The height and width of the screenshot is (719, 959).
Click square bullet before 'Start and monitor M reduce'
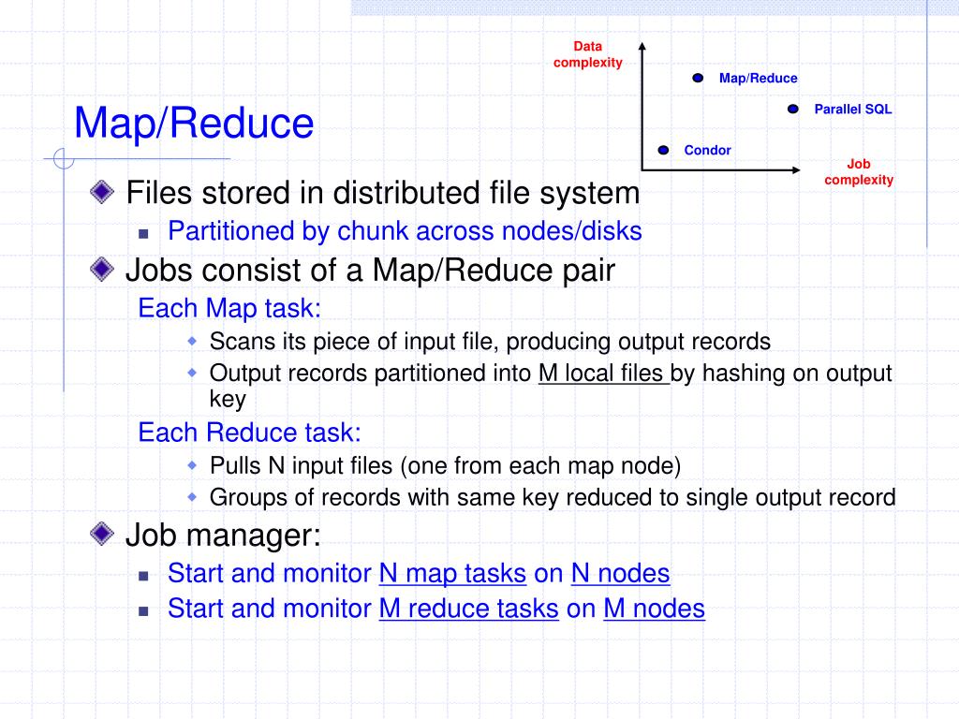[x=143, y=610]
